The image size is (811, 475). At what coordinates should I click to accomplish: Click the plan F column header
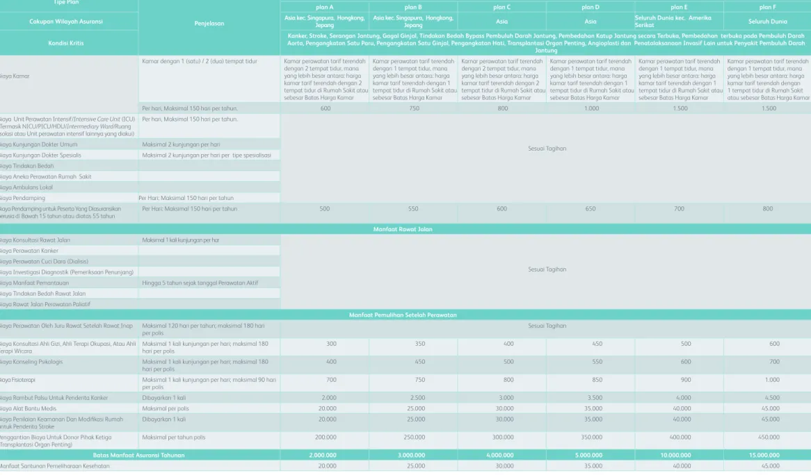coord(768,7)
